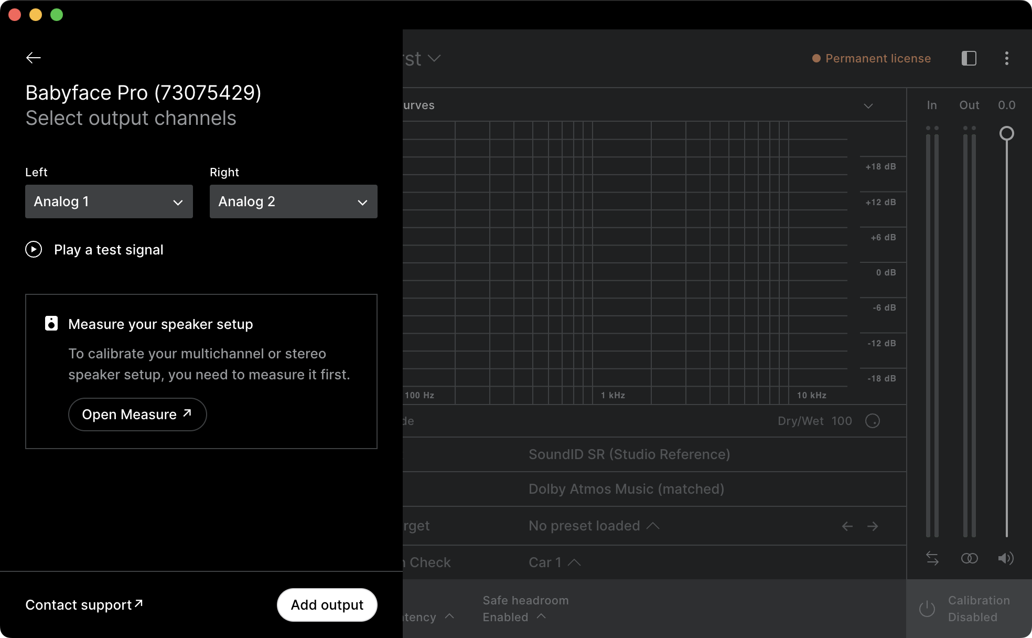Click the output volume slider handle

pyautogui.click(x=1006, y=133)
